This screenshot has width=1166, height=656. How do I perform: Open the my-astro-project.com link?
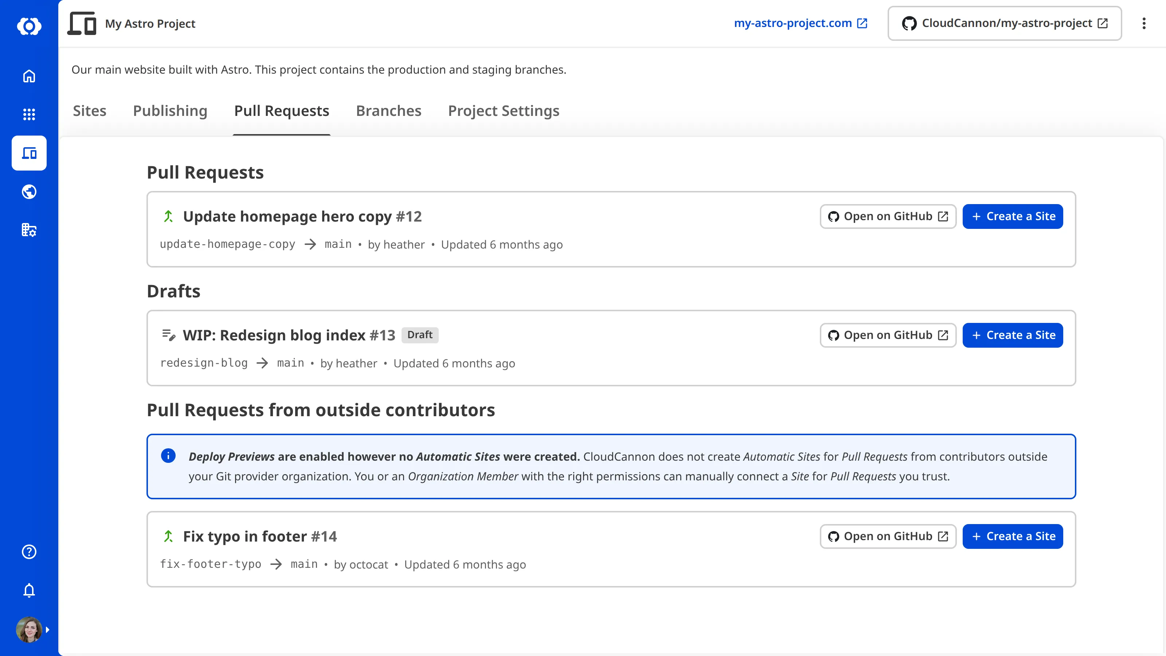[x=801, y=23]
